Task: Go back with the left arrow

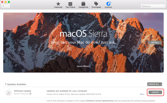Action: [x=3, y=6]
